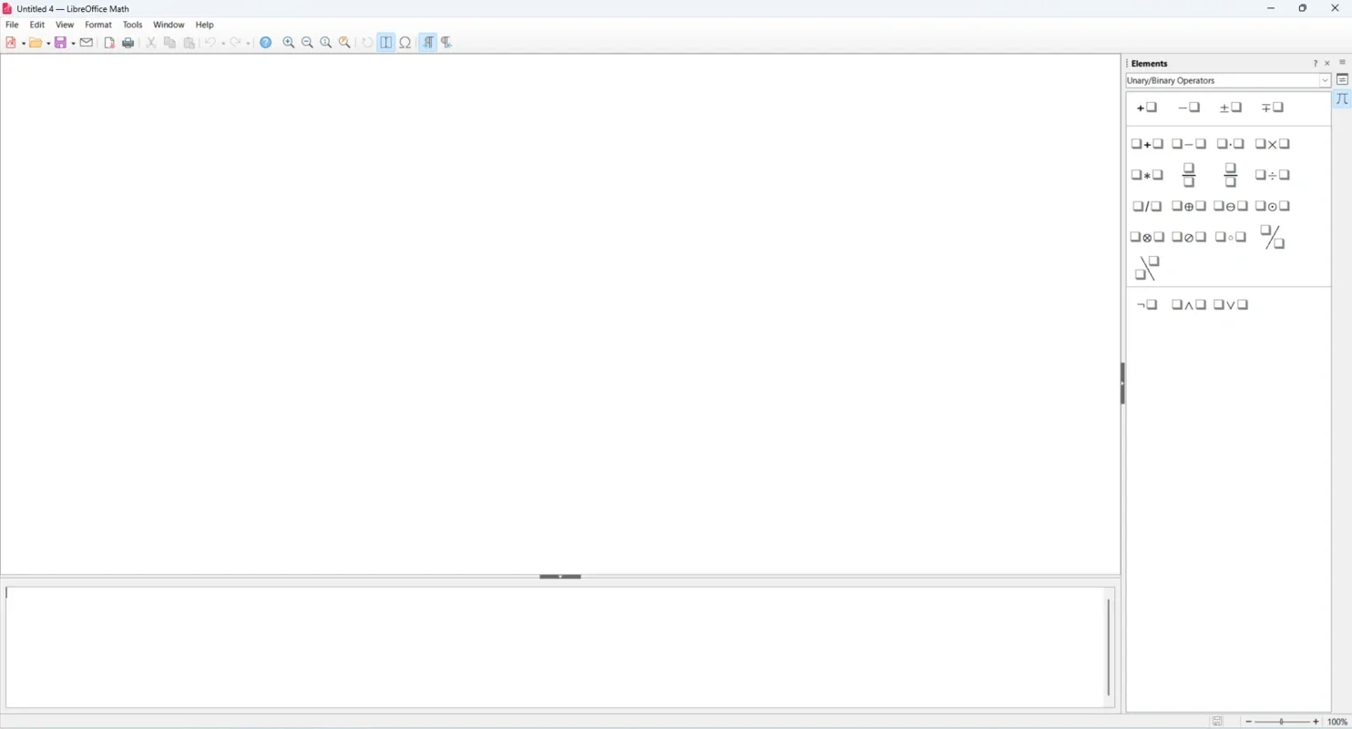The height and width of the screenshot is (729, 1352).
Task: Insert the division fraction element
Action: tap(1272, 174)
